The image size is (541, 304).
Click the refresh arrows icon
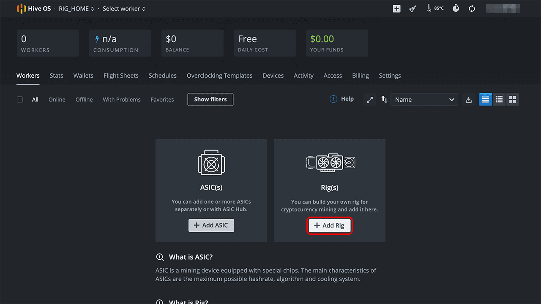472,8
